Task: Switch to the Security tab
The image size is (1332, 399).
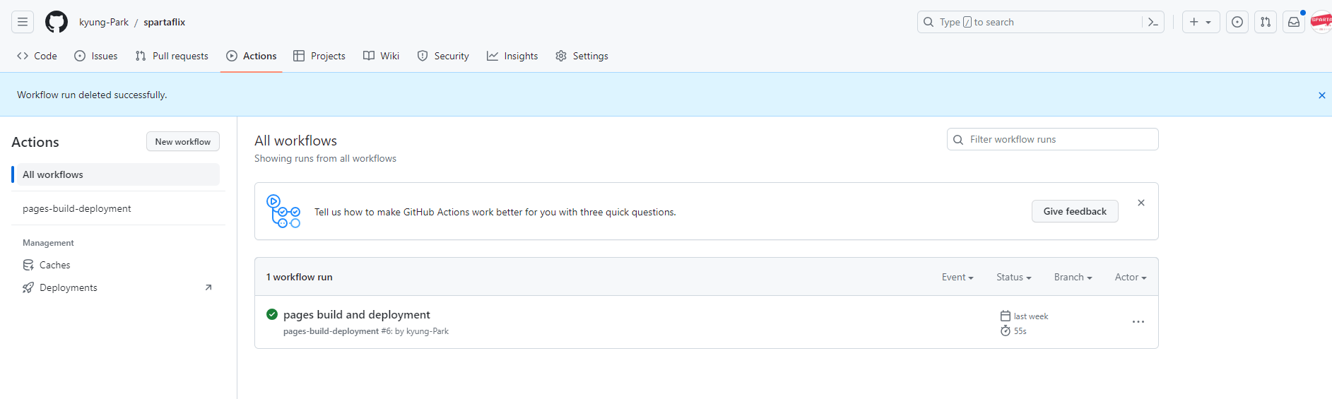Action: (x=443, y=56)
